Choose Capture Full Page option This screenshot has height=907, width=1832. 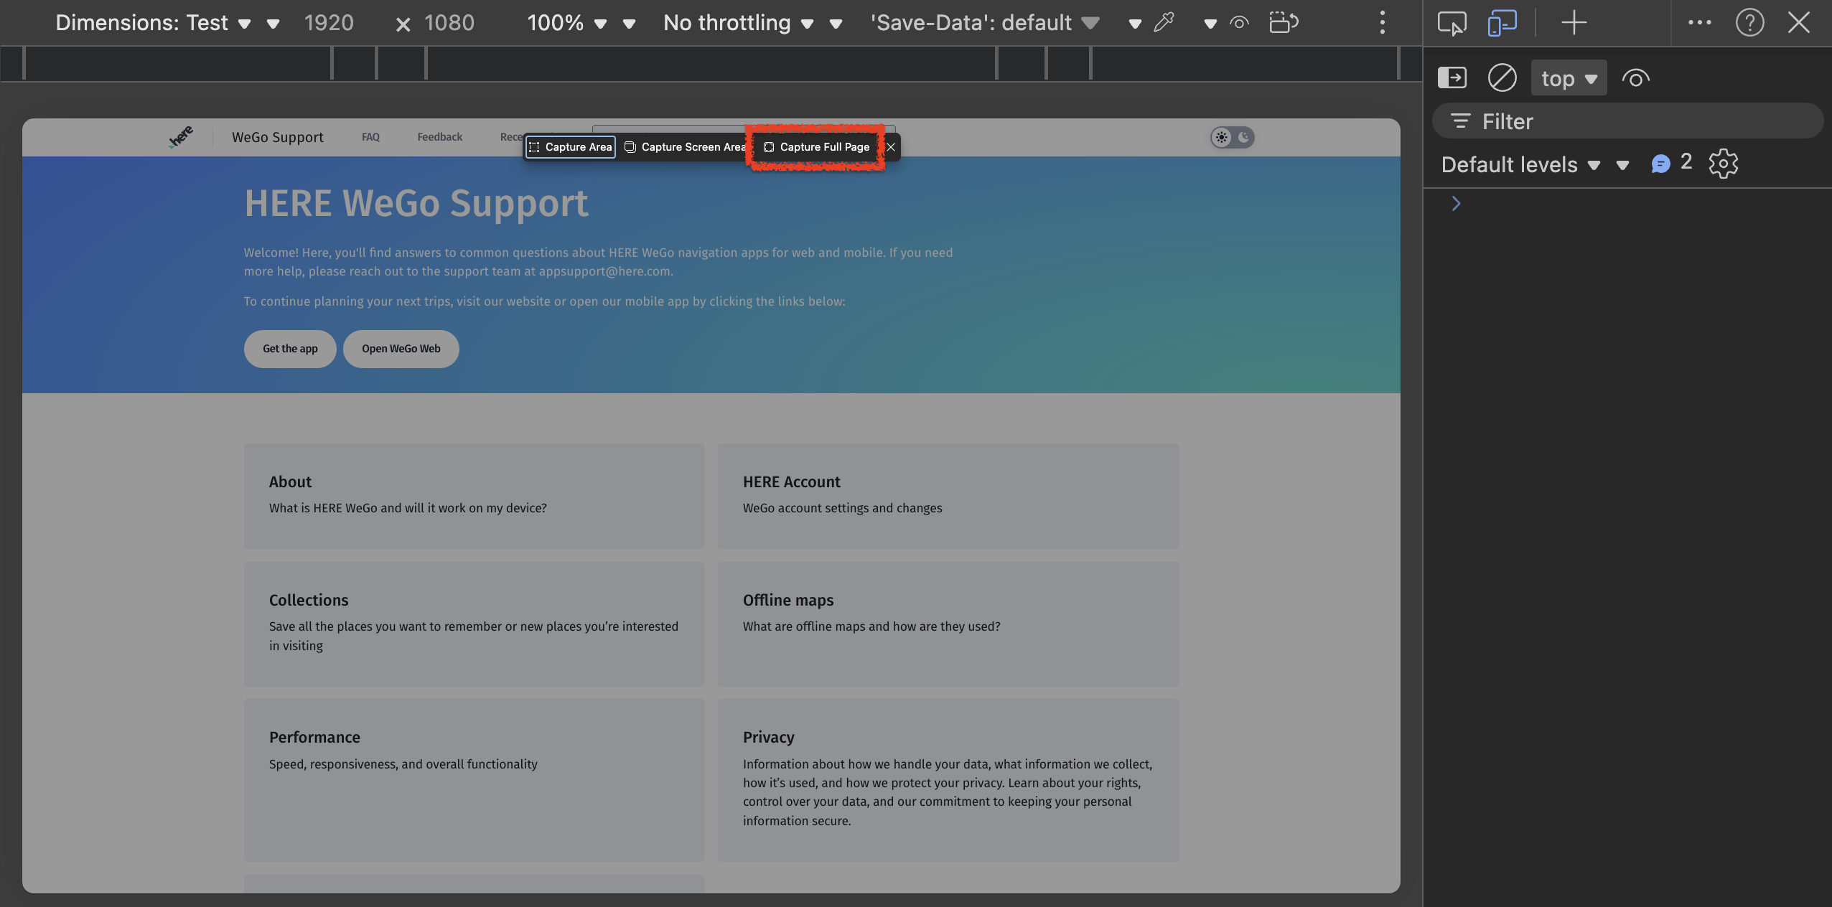click(x=817, y=147)
